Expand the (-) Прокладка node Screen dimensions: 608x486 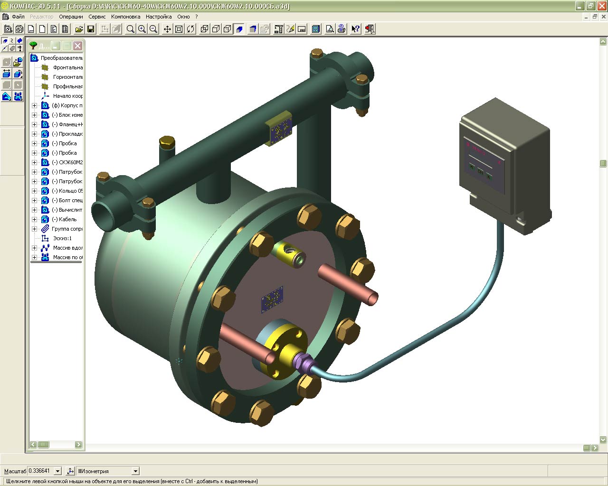(34, 134)
